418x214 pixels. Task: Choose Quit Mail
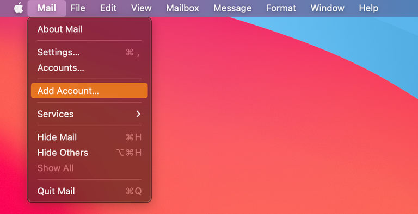89,191
